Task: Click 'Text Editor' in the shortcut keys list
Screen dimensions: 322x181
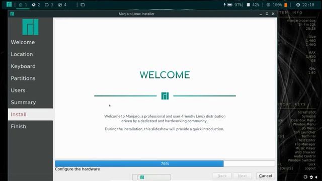Action: [307, 140]
